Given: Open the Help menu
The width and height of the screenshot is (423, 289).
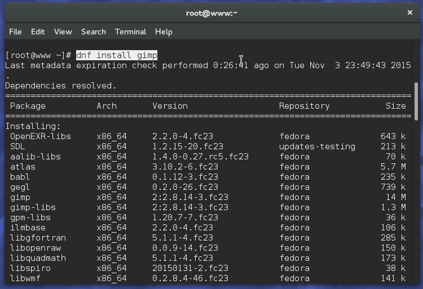Looking at the screenshot, I should click(164, 32).
